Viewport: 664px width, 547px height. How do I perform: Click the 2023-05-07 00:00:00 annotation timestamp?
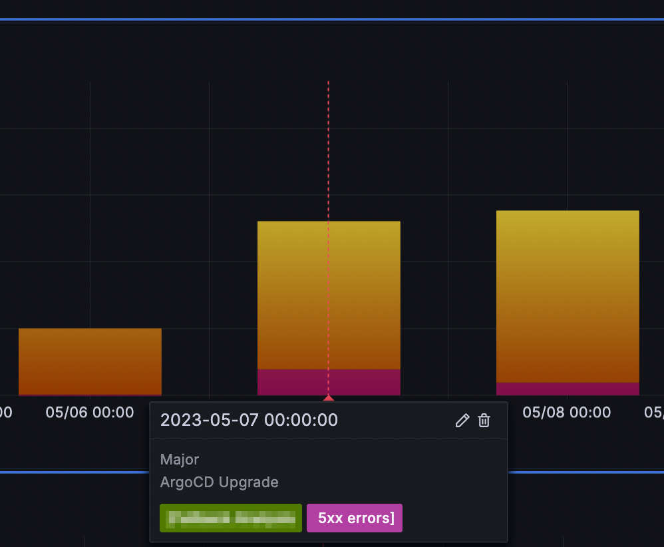pyautogui.click(x=249, y=421)
